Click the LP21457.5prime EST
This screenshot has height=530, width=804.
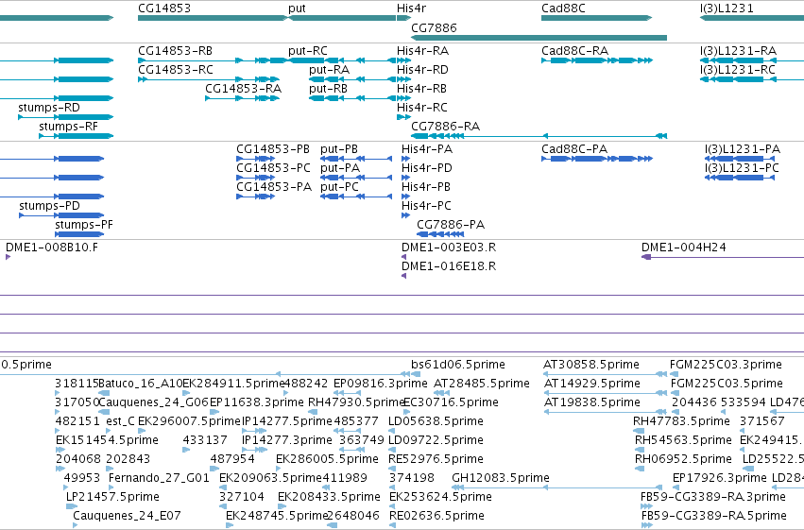[x=72, y=506]
